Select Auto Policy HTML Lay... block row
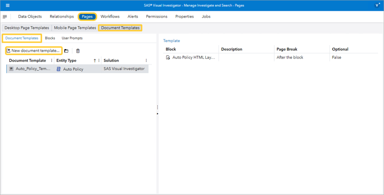The image size is (384, 195). [270, 57]
